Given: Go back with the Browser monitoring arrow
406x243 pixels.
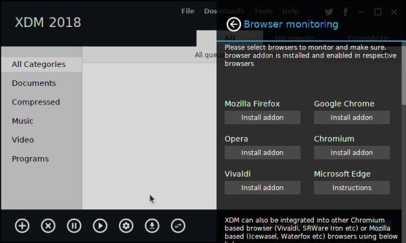Looking at the screenshot, I should 233,24.
